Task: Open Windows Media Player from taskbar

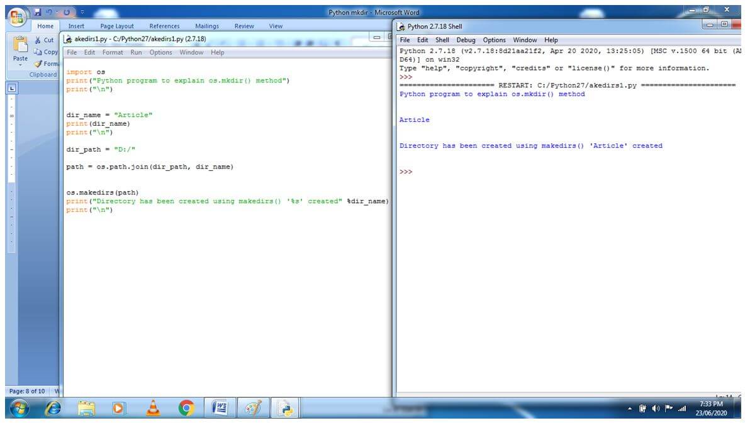Action: [120, 409]
